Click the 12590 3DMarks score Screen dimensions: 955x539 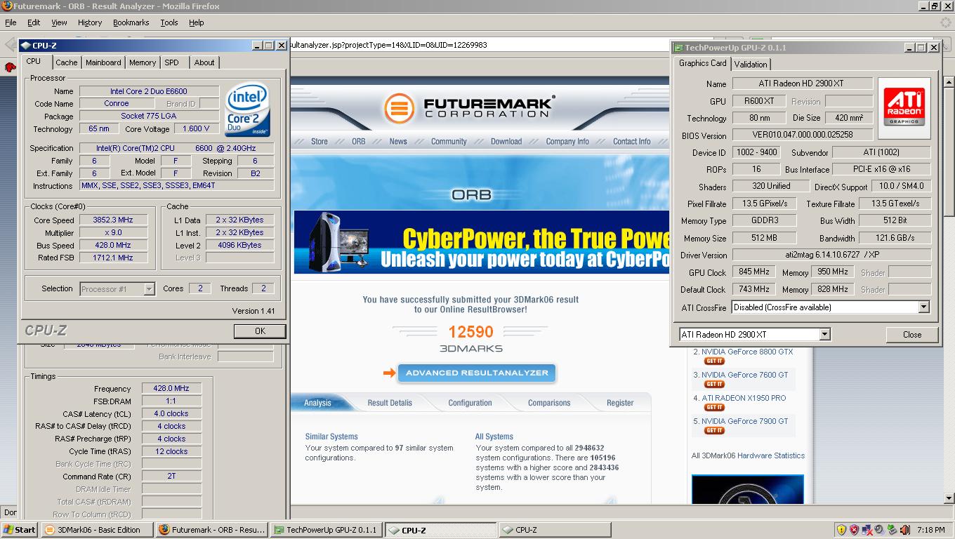point(470,332)
